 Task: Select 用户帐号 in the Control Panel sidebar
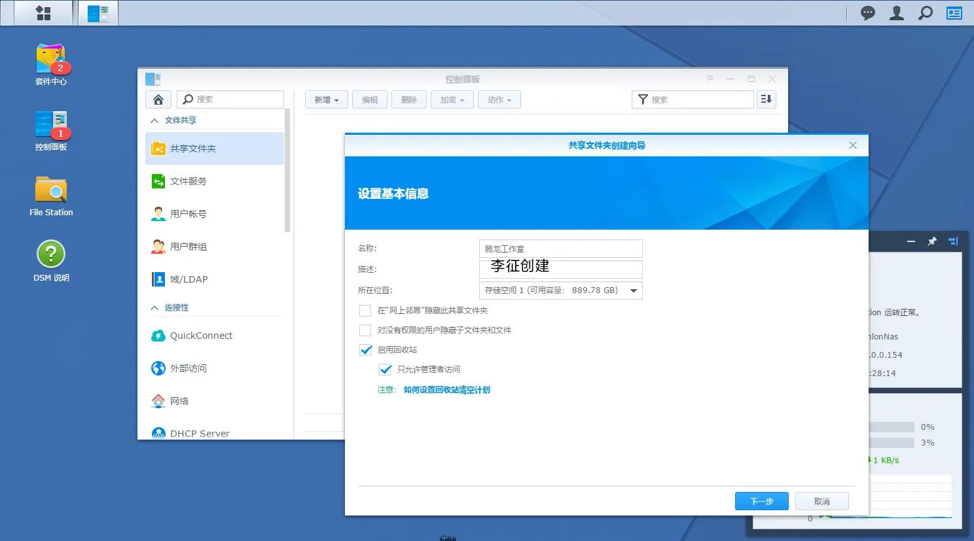coord(190,213)
